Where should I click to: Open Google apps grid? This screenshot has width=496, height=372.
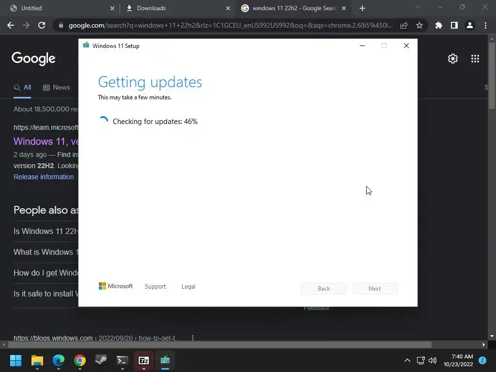tap(475, 59)
